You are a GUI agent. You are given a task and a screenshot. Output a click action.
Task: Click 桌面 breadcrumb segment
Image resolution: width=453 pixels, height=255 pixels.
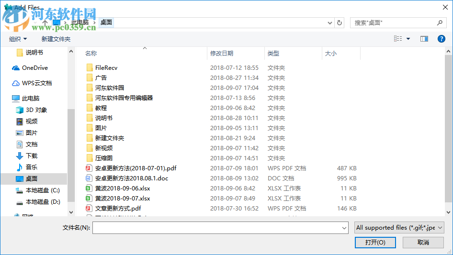pyautogui.click(x=106, y=22)
